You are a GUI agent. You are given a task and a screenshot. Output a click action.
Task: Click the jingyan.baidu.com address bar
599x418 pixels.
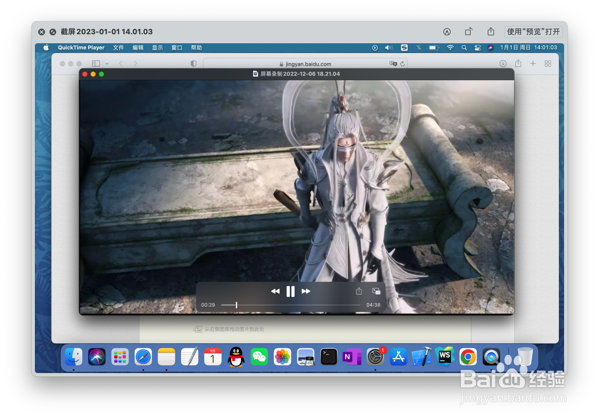tap(305, 64)
